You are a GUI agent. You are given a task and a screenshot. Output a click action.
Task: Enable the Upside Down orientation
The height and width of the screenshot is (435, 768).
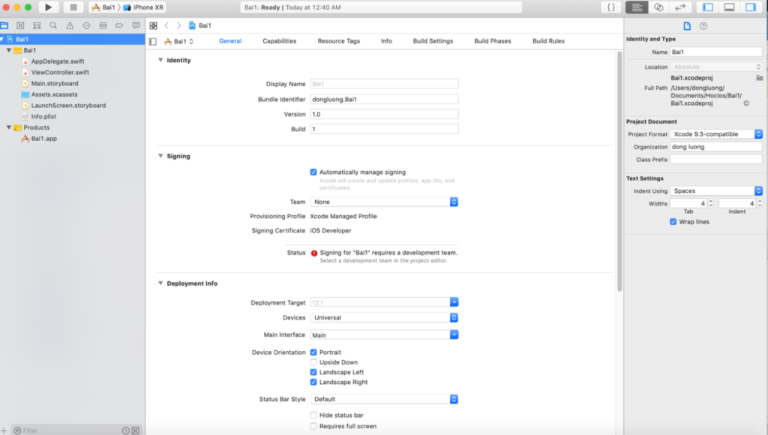313,362
